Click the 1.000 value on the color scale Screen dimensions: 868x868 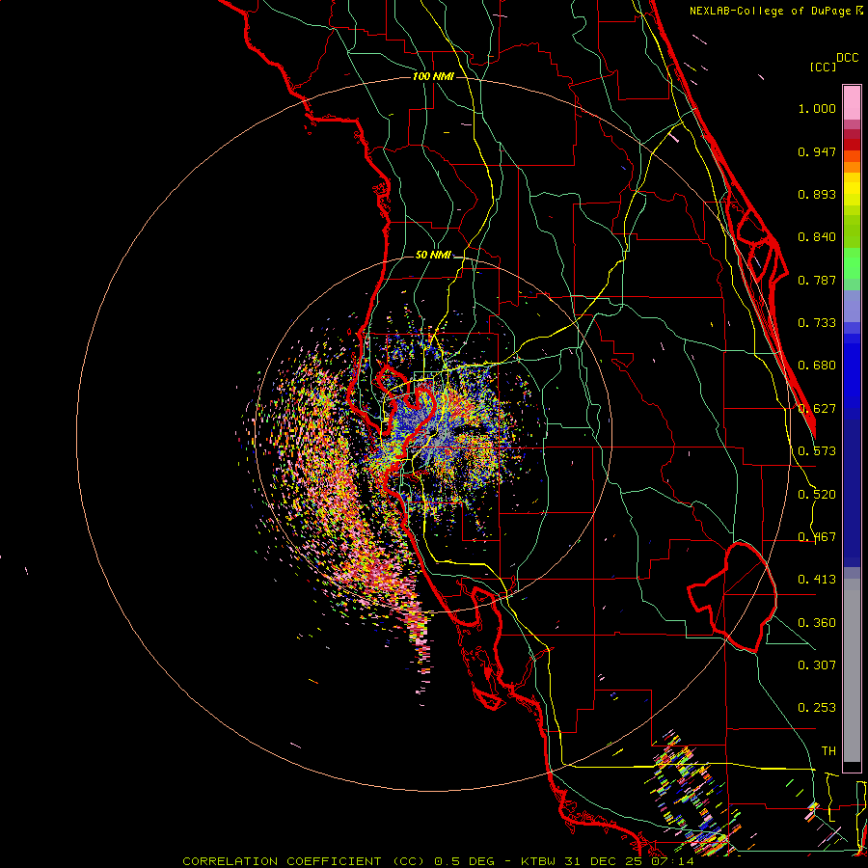coord(817,108)
